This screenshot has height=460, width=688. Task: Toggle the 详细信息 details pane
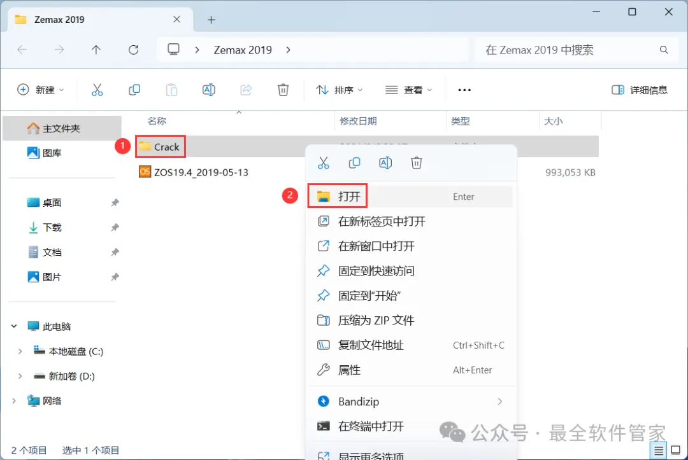[640, 90]
